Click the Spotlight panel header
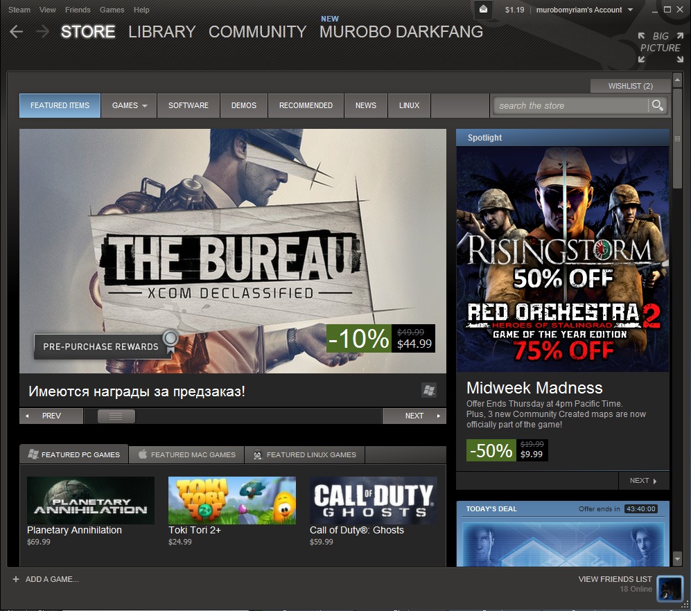 [563, 137]
